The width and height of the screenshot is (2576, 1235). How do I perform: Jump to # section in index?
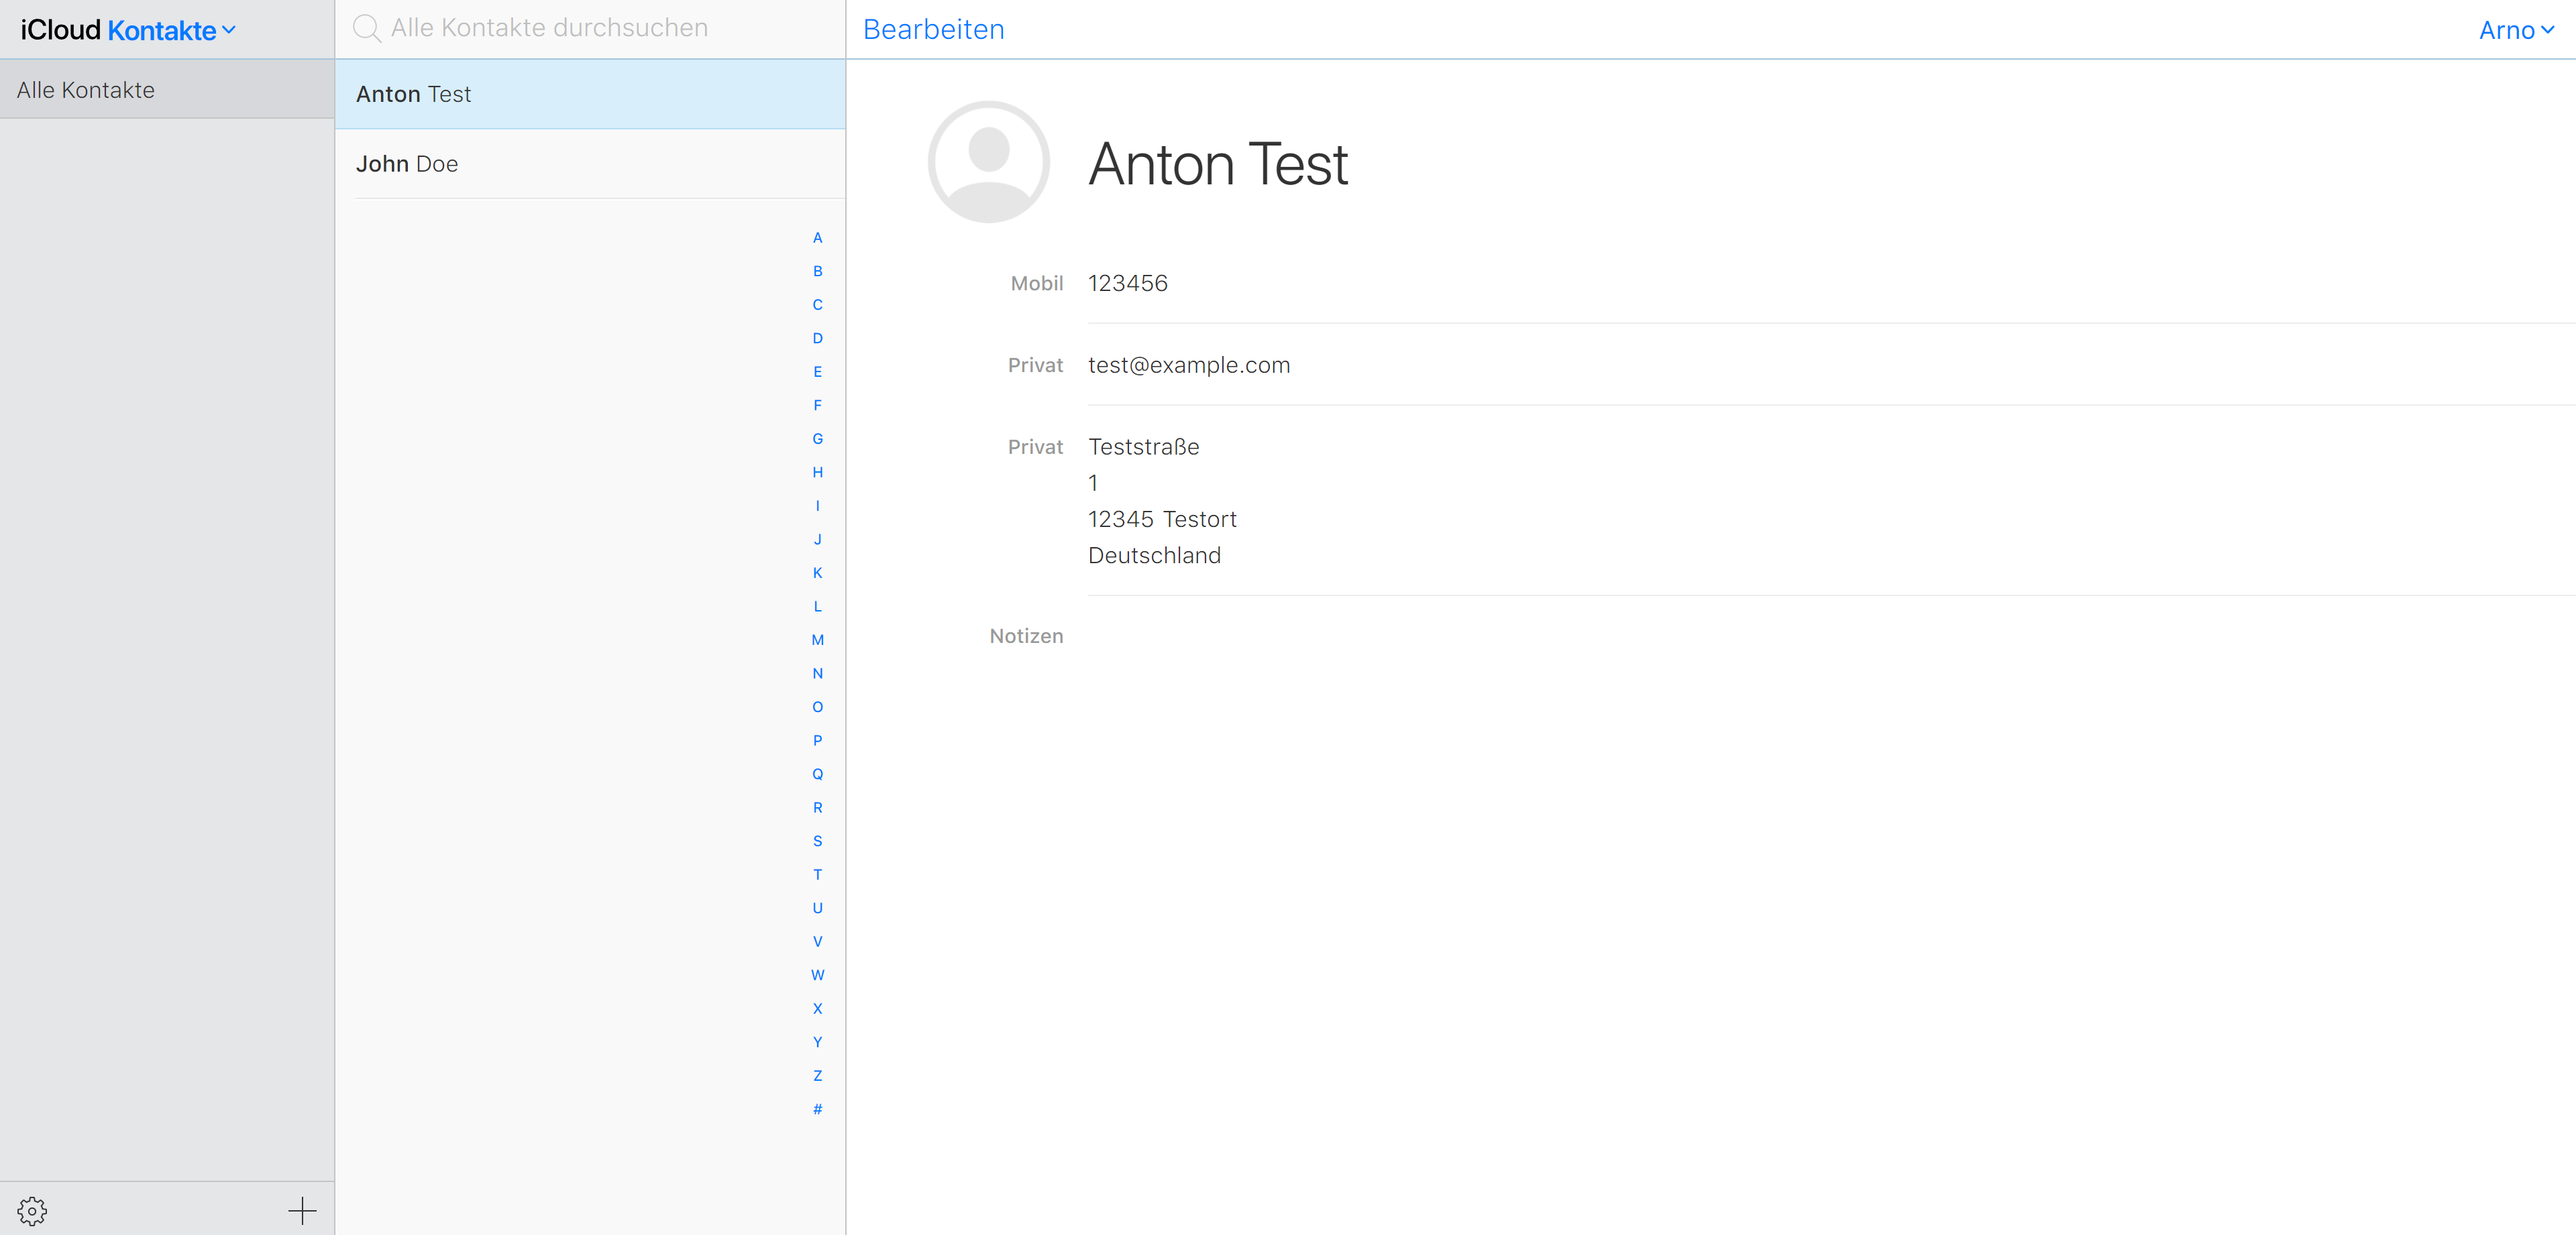pyautogui.click(x=817, y=1109)
